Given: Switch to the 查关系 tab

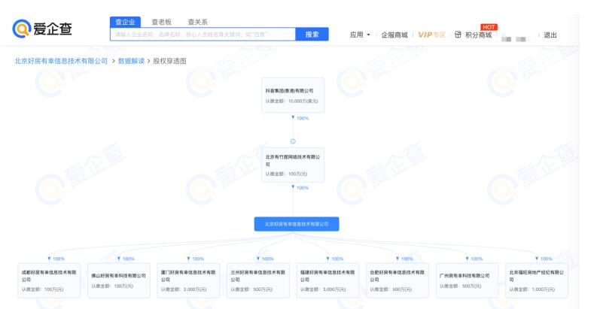Looking at the screenshot, I should click(198, 22).
